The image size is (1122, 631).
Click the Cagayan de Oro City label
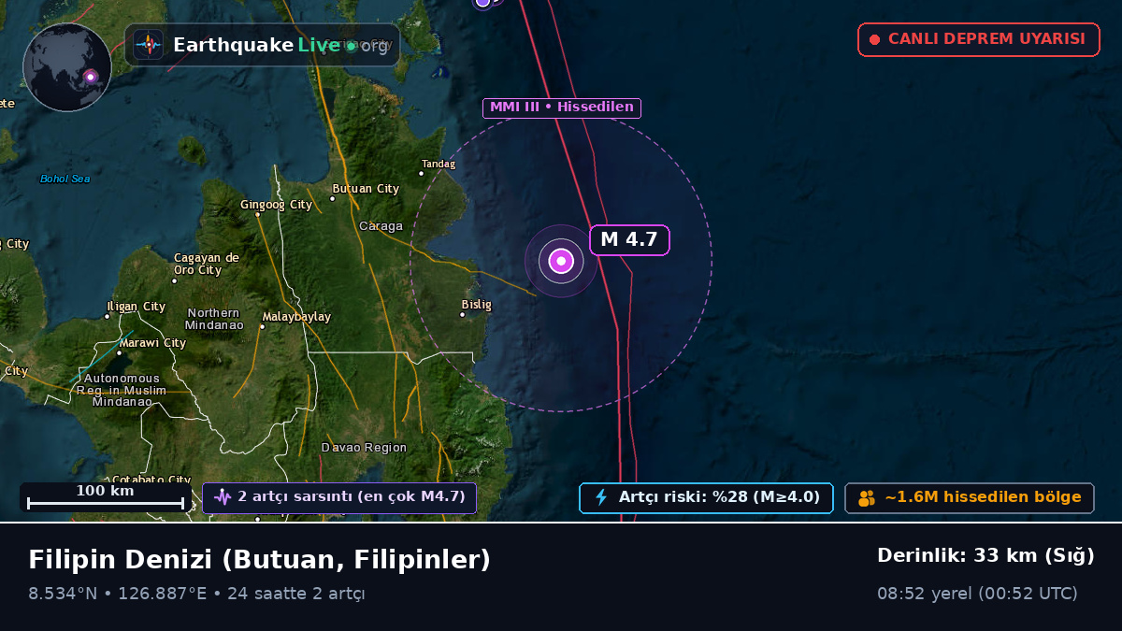click(207, 265)
